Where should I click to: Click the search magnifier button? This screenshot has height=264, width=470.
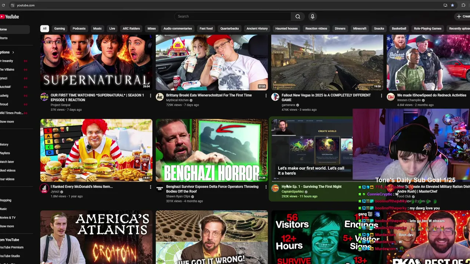tap(298, 16)
